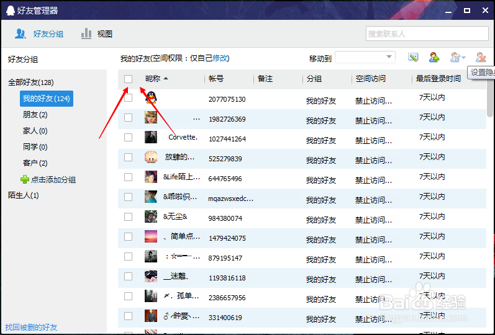The image size is (495, 335).
Task: Check the box in the mqazwsxedc… row
Action: tap(128, 197)
